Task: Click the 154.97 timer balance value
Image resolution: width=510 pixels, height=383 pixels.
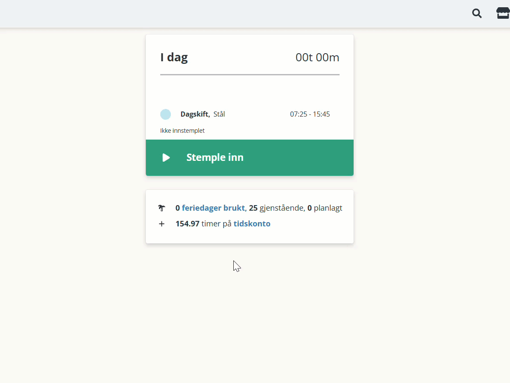Action: coord(187,223)
